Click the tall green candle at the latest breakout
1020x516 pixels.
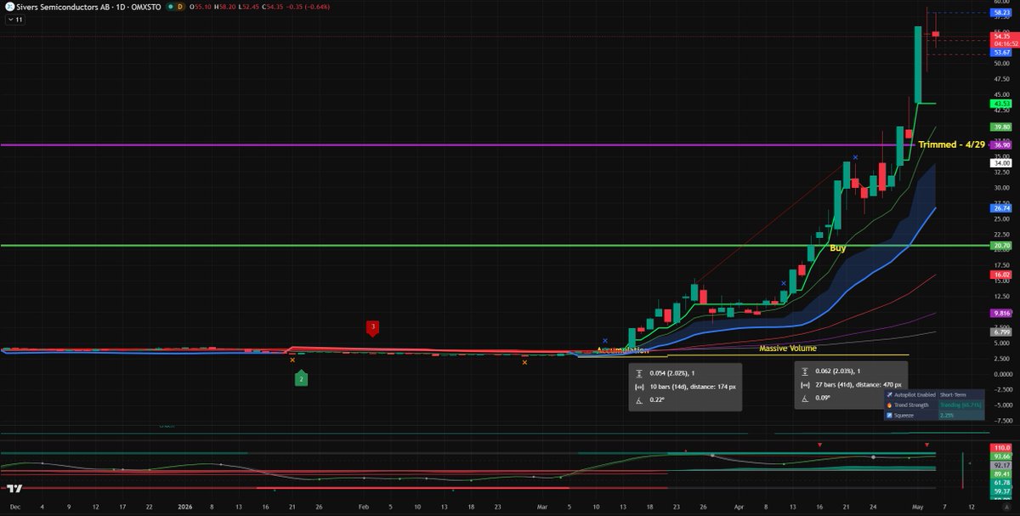(x=918, y=65)
